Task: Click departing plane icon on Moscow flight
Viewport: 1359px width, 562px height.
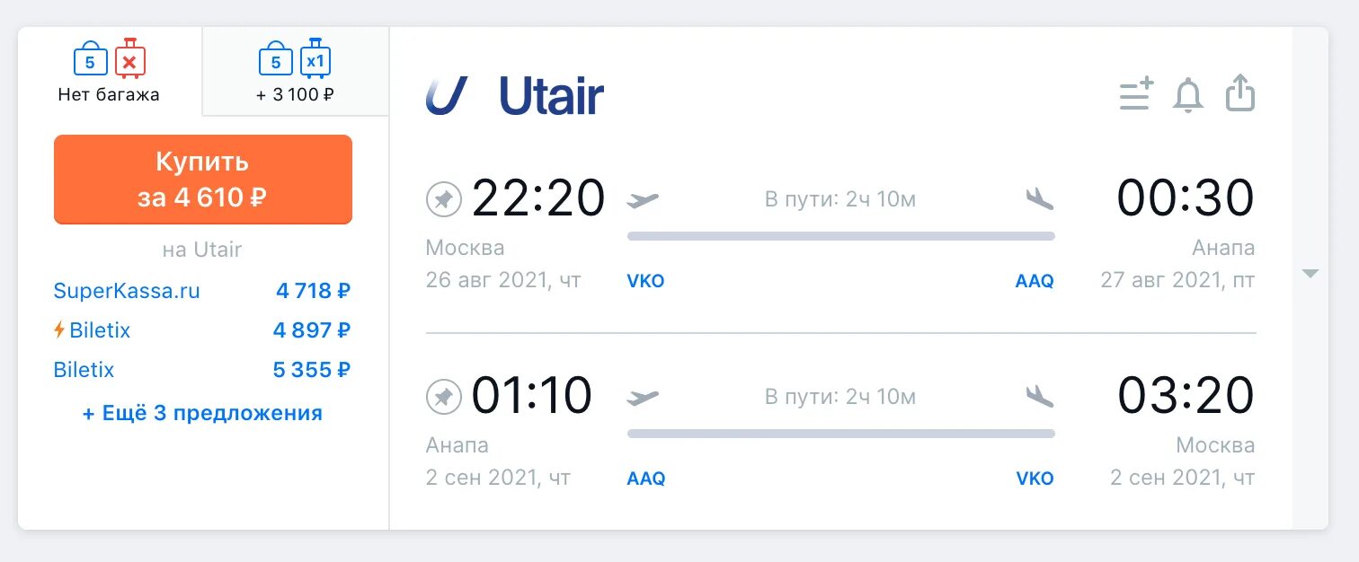Action: pos(643,199)
